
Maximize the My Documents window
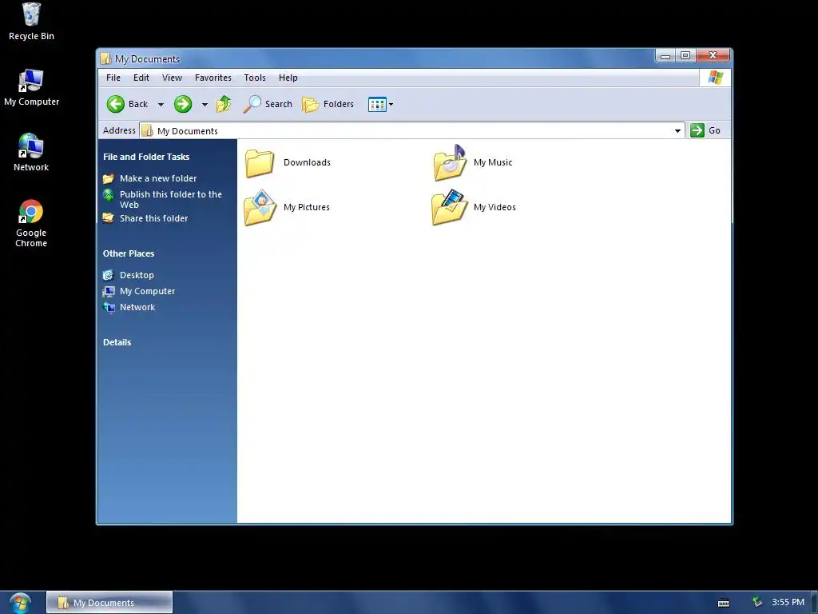point(685,55)
